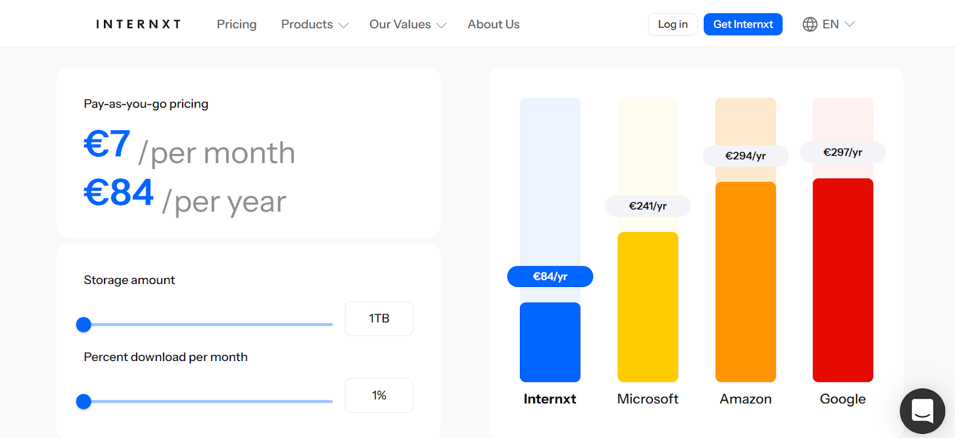Screen dimensions: 955x438
Task: Click the €84/yr price badge
Action: click(550, 276)
